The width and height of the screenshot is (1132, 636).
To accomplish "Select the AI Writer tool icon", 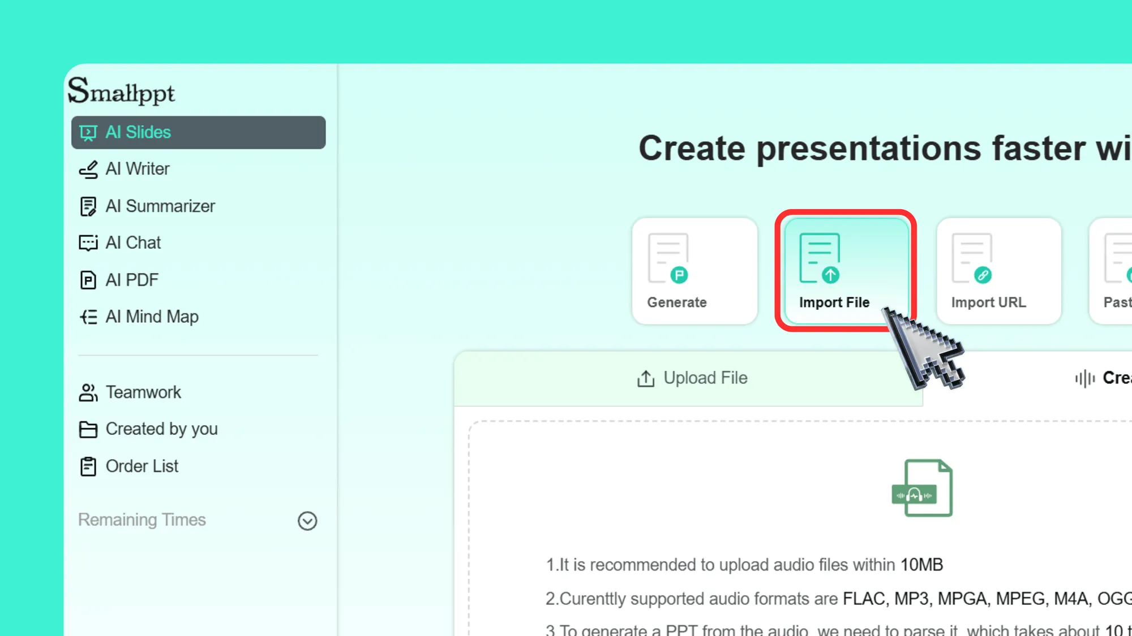I will click(x=89, y=169).
